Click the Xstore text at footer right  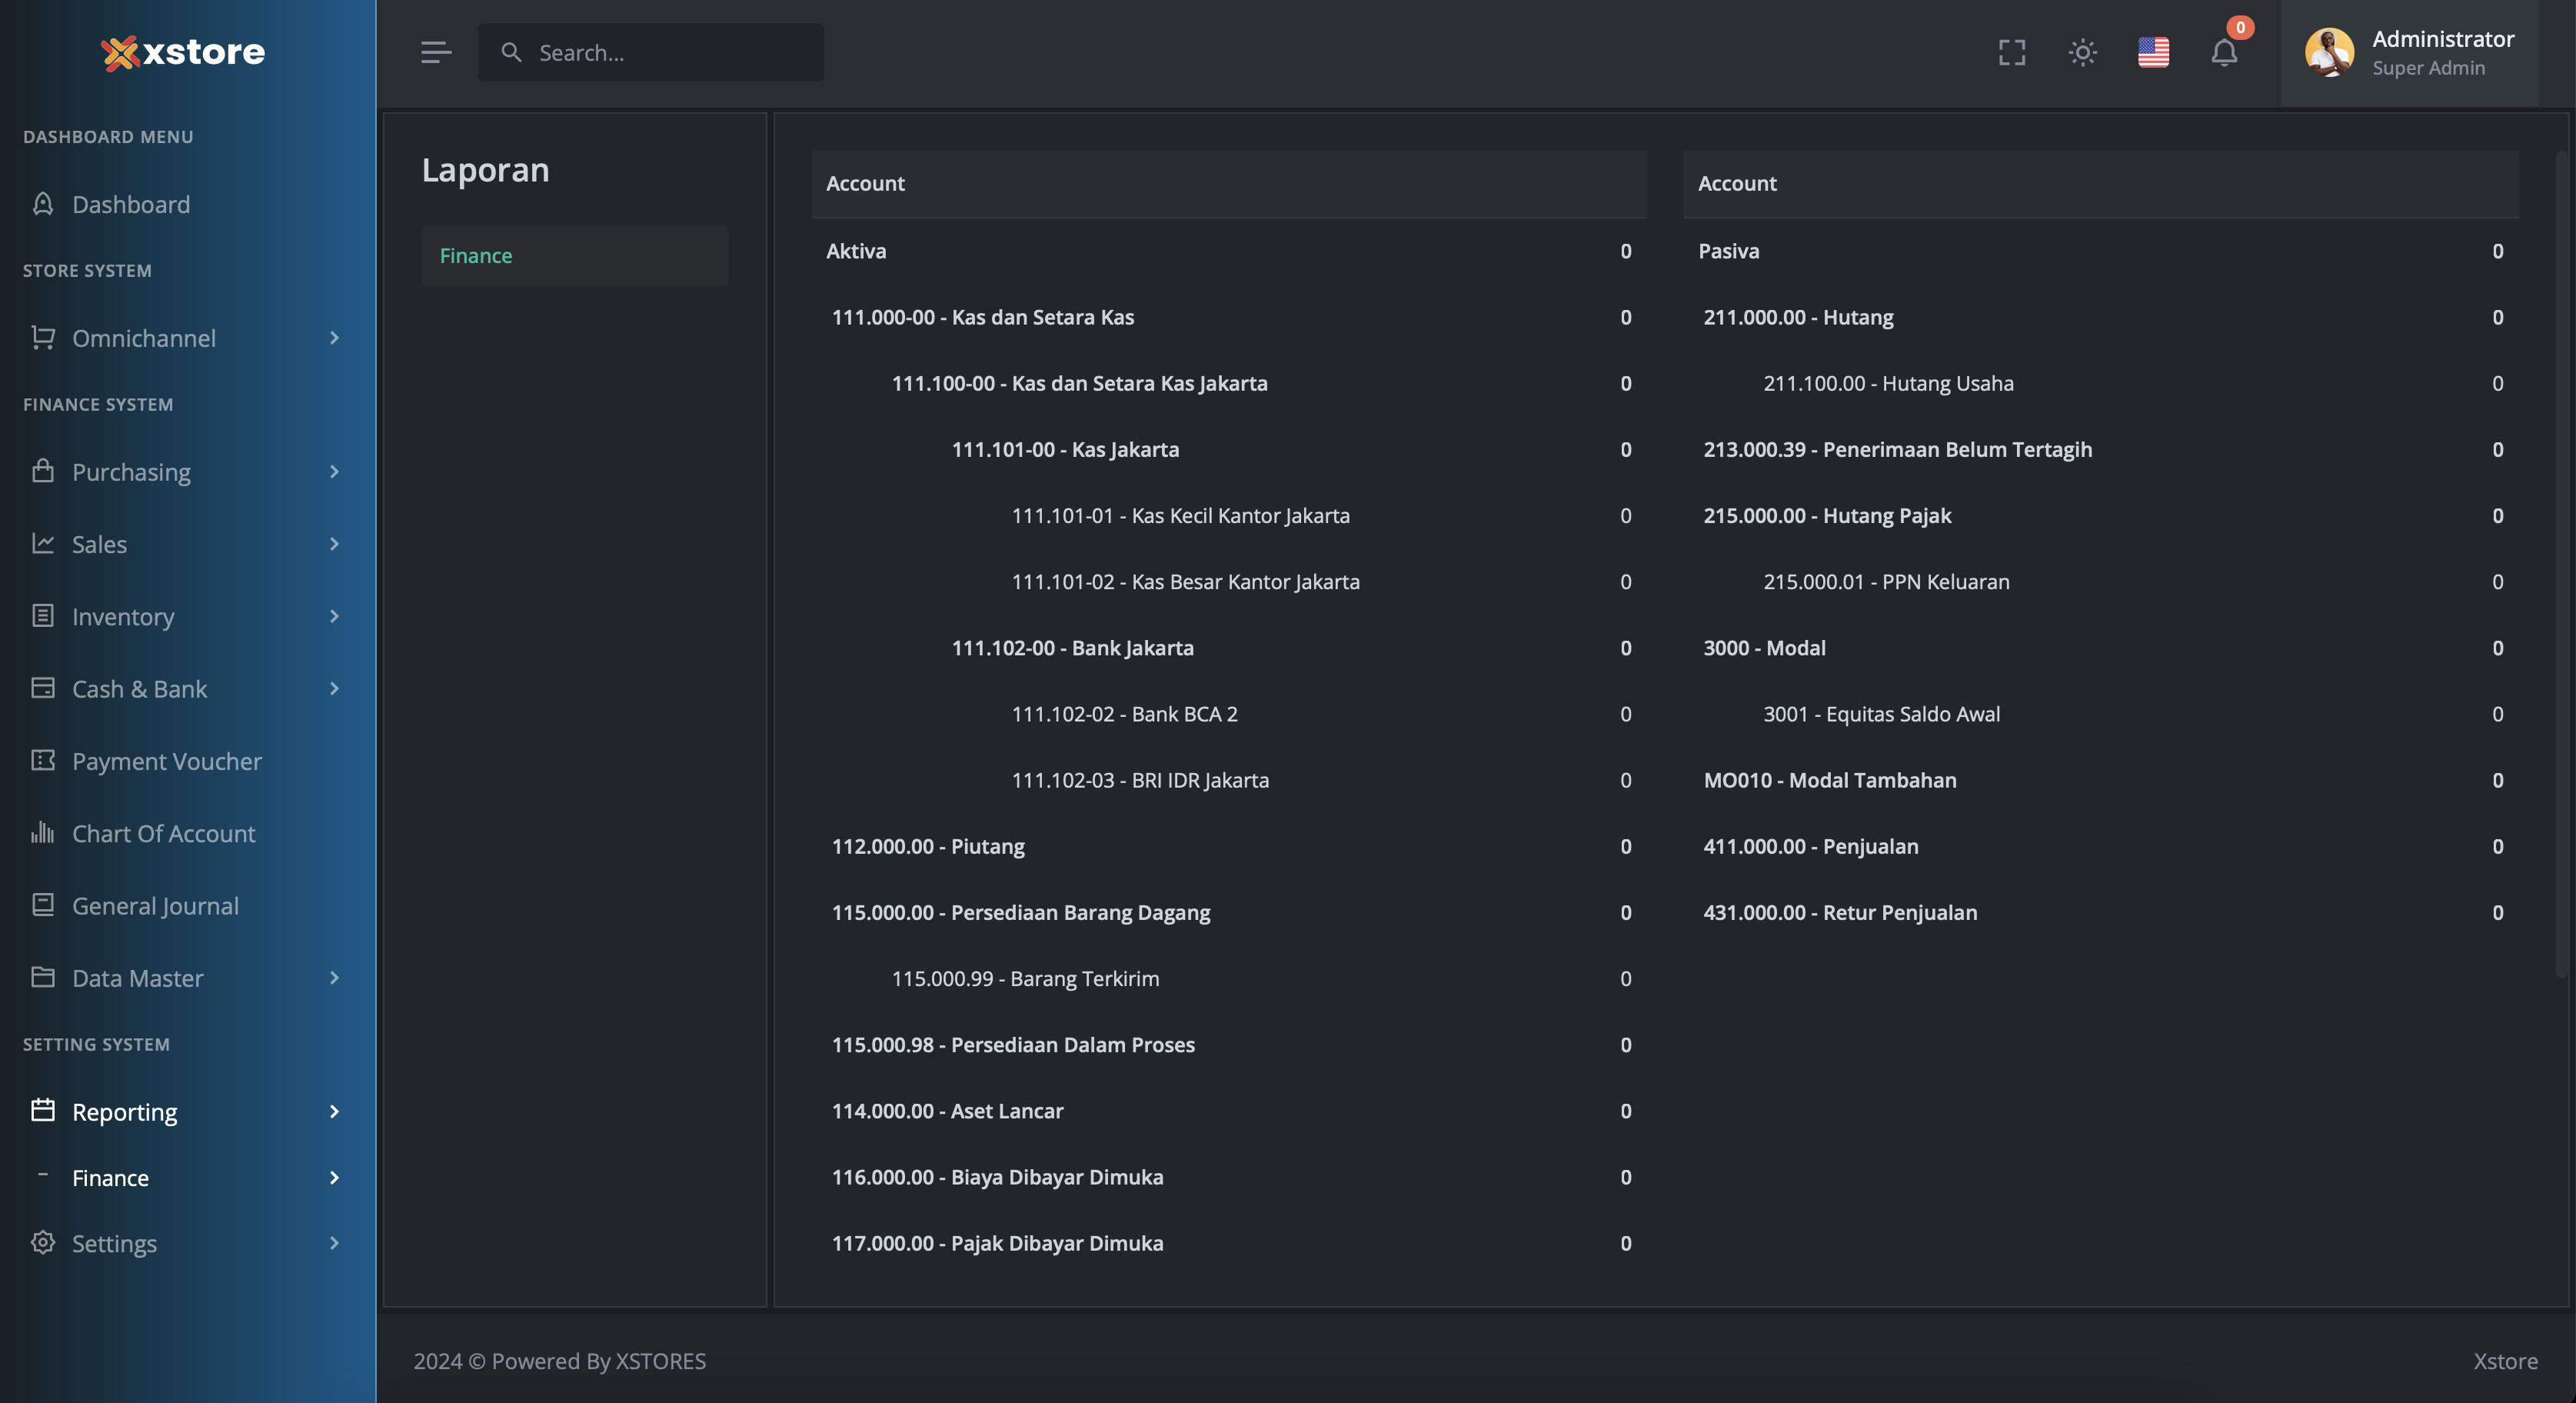tap(2505, 1361)
